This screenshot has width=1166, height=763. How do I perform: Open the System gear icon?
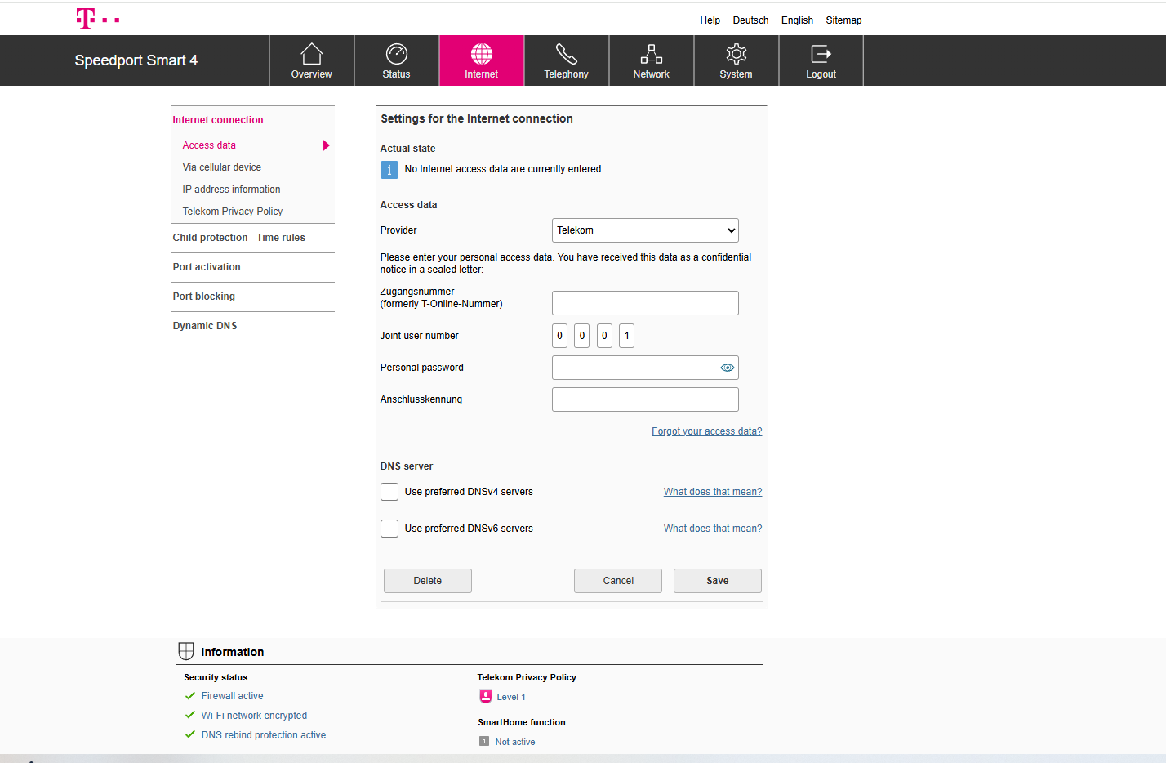(x=736, y=54)
